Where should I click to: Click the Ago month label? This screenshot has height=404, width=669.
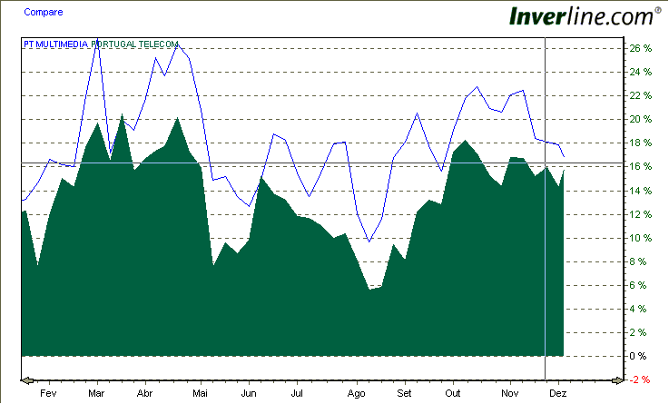[x=356, y=393]
